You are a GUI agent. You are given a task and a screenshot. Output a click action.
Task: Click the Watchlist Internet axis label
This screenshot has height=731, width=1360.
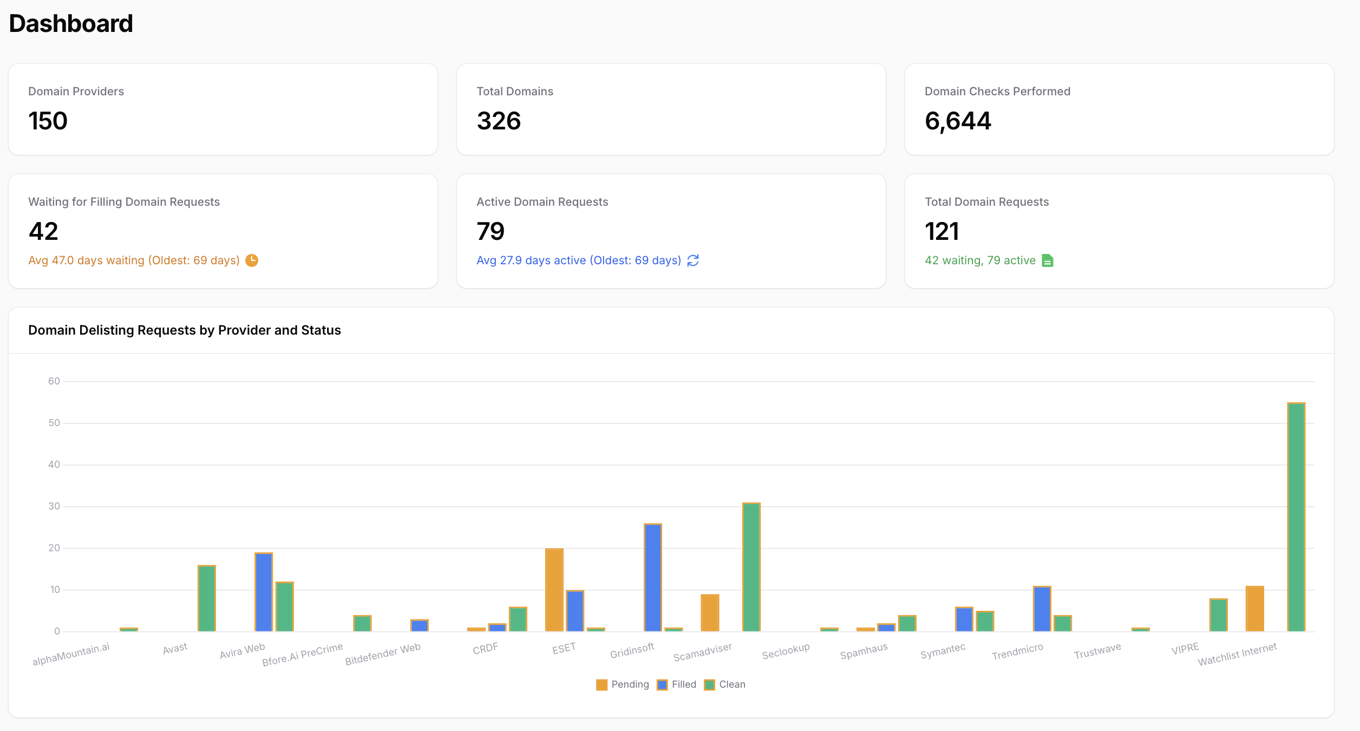[1237, 654]
